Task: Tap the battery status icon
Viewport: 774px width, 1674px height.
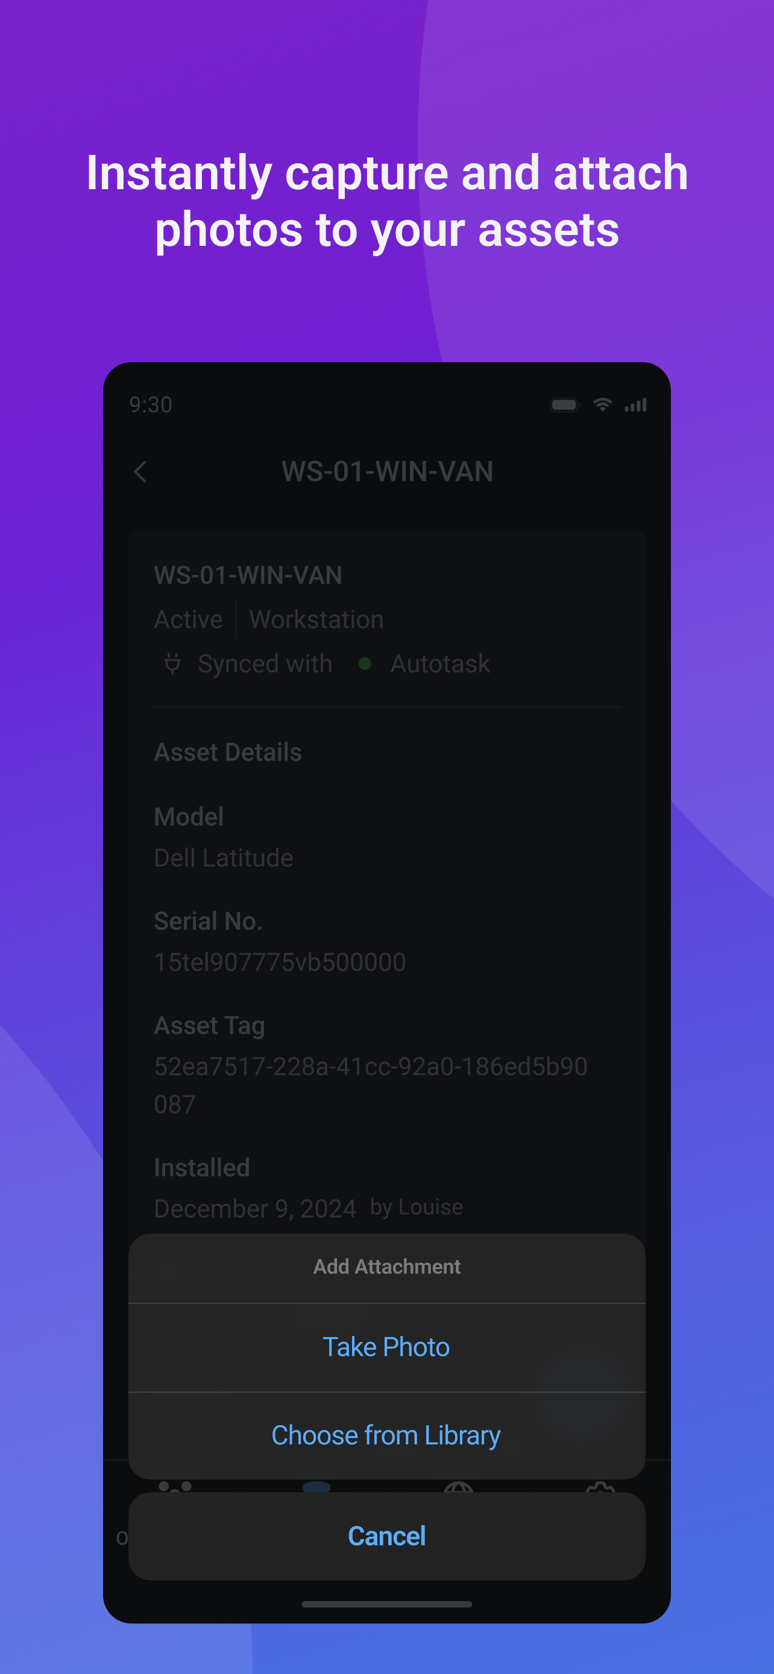Action: 565,405
